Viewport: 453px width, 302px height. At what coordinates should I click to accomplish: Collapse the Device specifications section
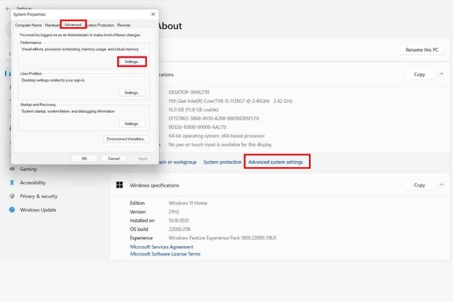click(441, 74)
